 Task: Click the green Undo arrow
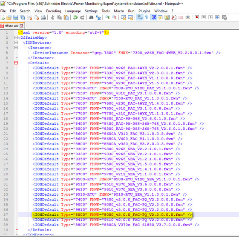pyautogui.click(x=75, y=17)
